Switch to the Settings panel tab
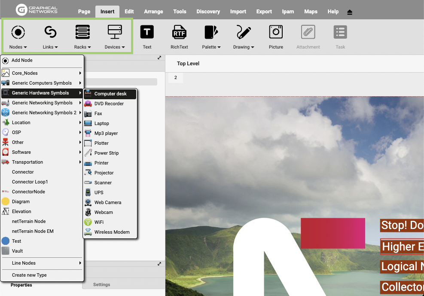 tap(101, 284)
